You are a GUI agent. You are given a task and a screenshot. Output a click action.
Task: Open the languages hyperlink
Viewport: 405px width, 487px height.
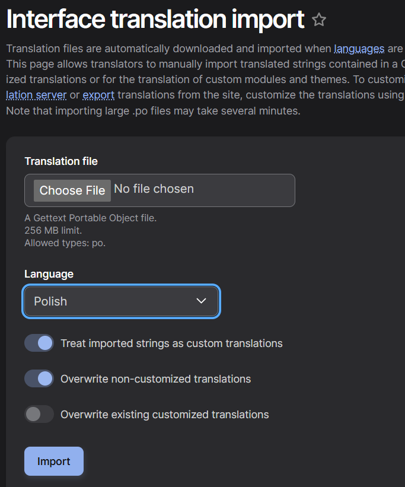[x=359, y=49]
